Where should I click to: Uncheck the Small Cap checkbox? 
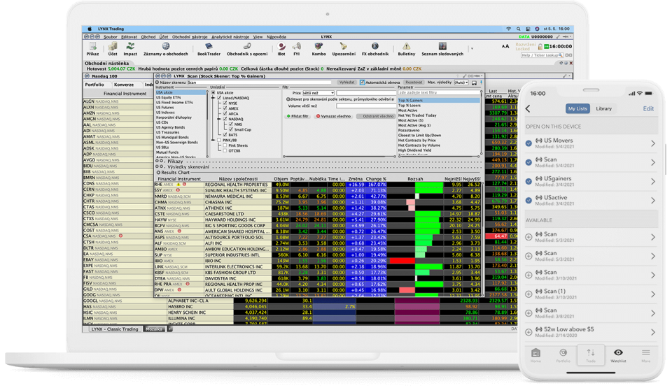(230, 129)
